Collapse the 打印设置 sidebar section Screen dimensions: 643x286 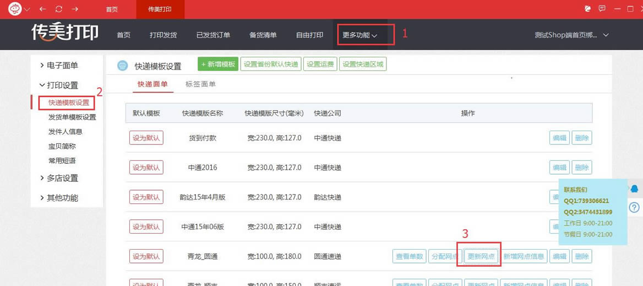tap(59, 85)
